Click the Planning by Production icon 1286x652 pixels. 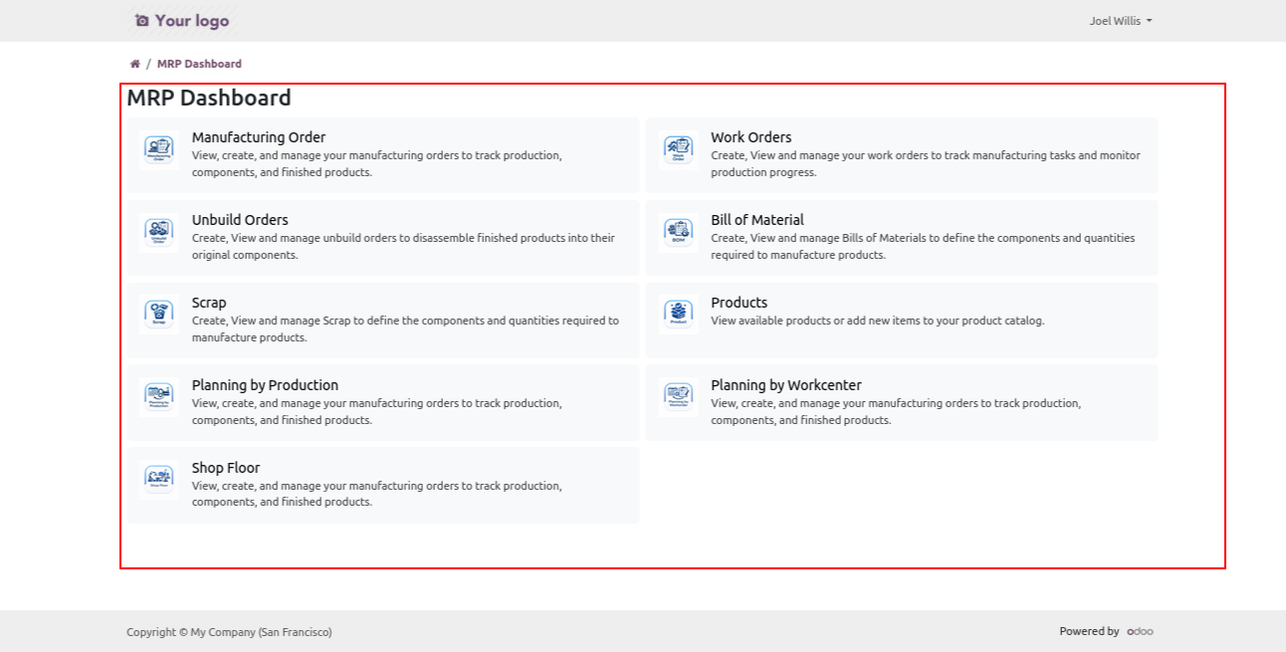159,397
